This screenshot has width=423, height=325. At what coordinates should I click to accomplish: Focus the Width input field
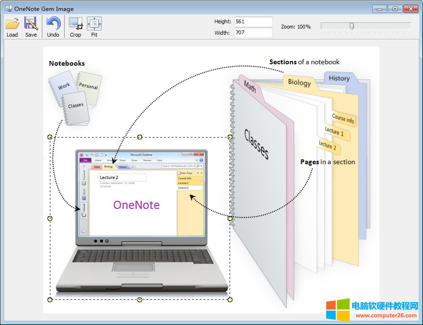(x=253, y=33)
